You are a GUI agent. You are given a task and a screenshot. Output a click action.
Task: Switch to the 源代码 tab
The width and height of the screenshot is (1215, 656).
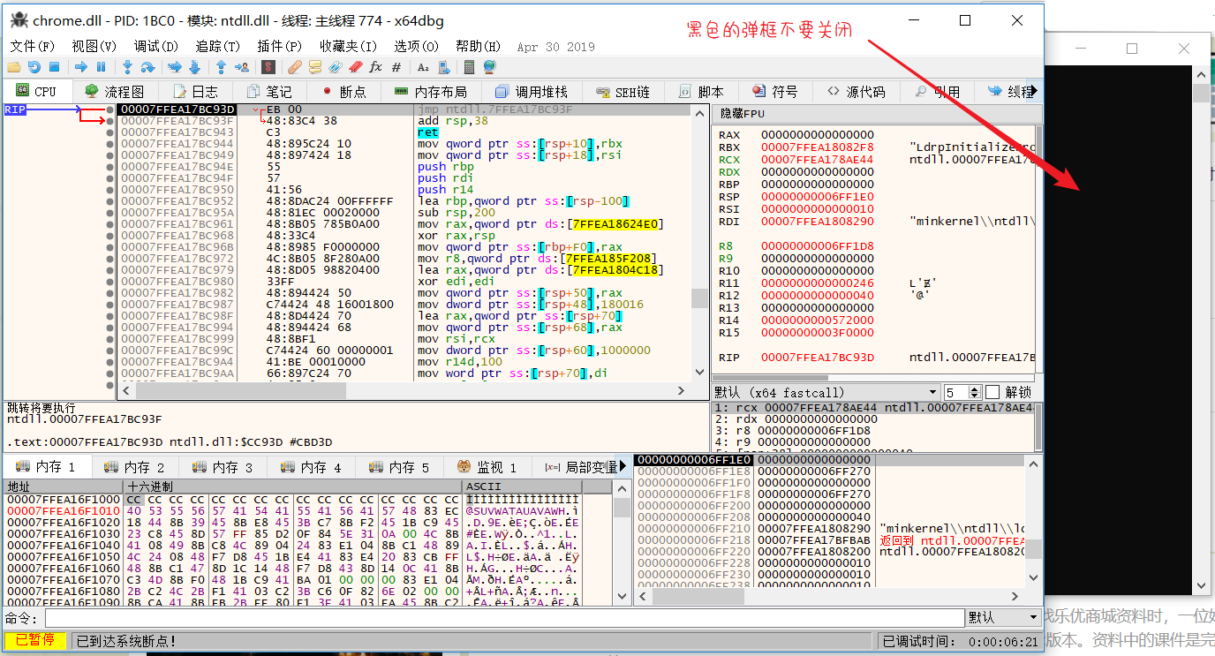pyautogui.click(x=855, y=91)
